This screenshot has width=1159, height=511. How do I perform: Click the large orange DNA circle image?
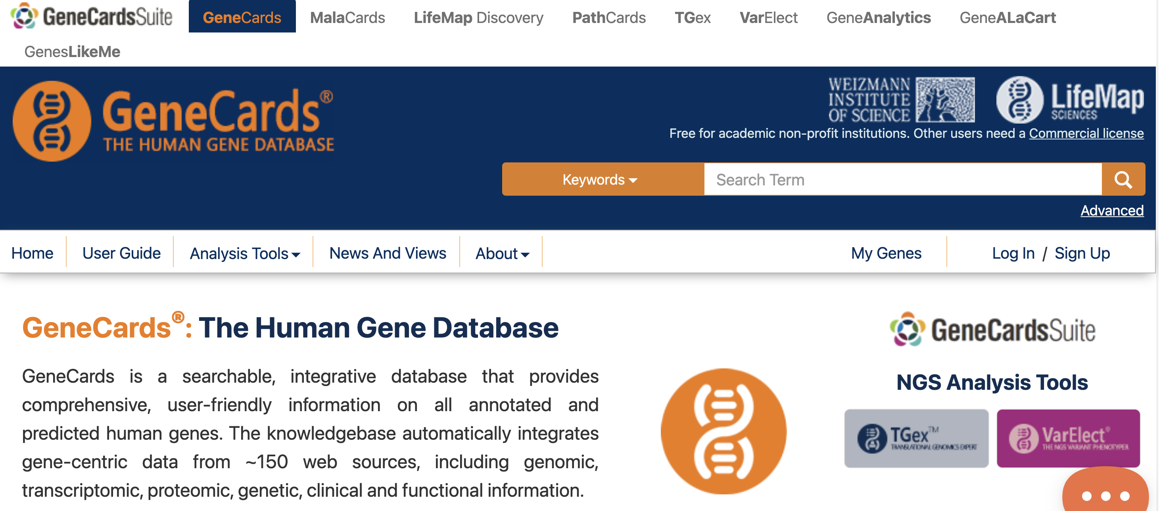(x=723, y=431)
